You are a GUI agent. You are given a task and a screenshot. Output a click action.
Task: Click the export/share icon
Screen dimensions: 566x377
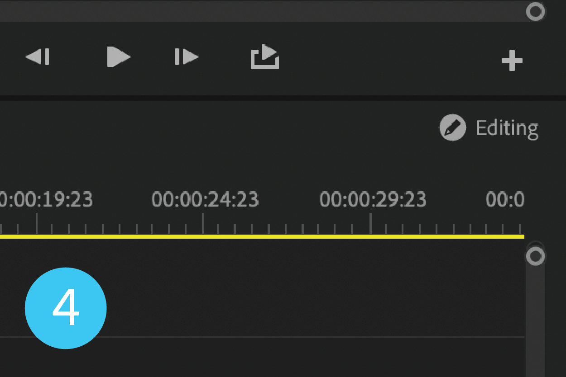pos(265,57)
